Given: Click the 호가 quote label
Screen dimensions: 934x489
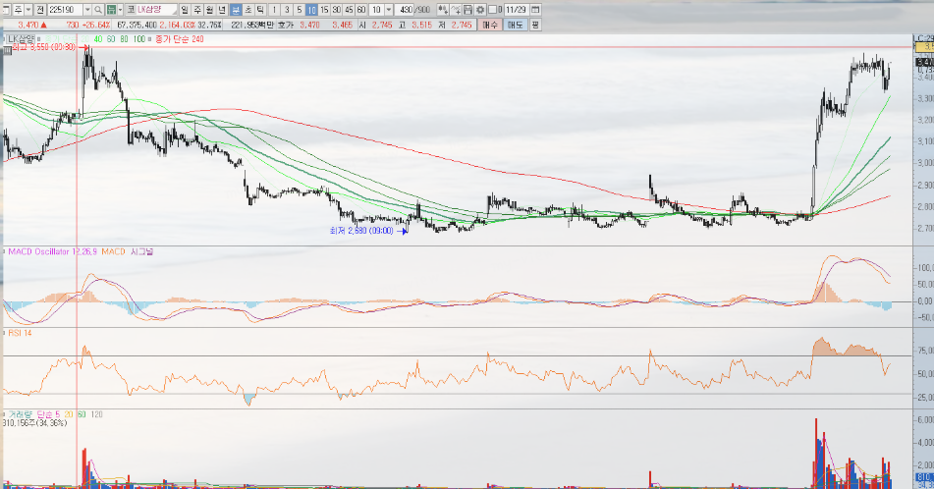Looking at the screenshot, I should click(286, 25).
